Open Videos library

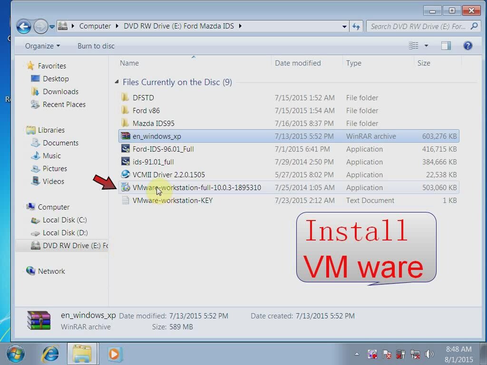53,181
